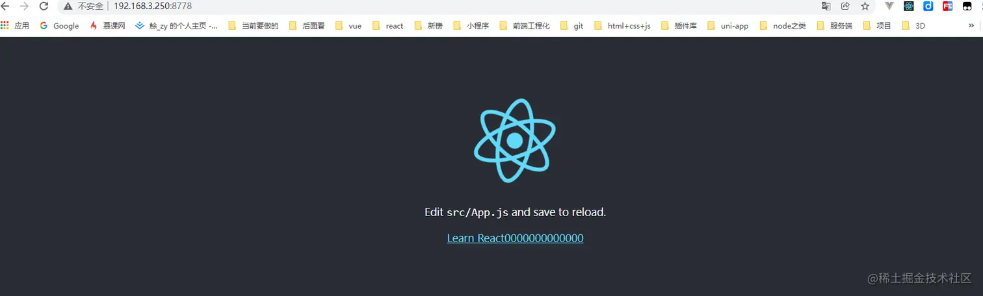Open the Google bookmark

click(x=59, y=26)
